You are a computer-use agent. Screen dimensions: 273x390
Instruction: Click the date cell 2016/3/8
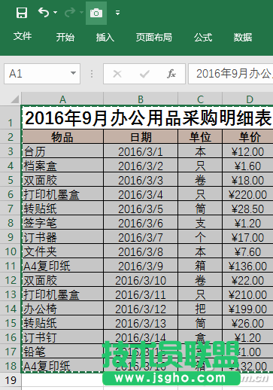pyautogui.click(x=141, y=251)
